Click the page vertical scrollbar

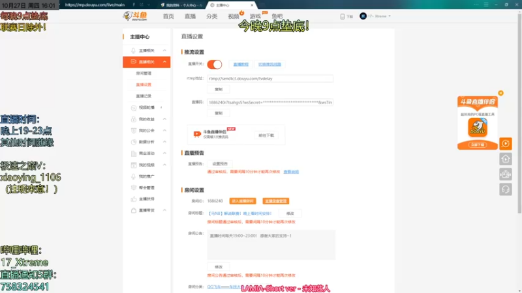(x=519, y=113)
